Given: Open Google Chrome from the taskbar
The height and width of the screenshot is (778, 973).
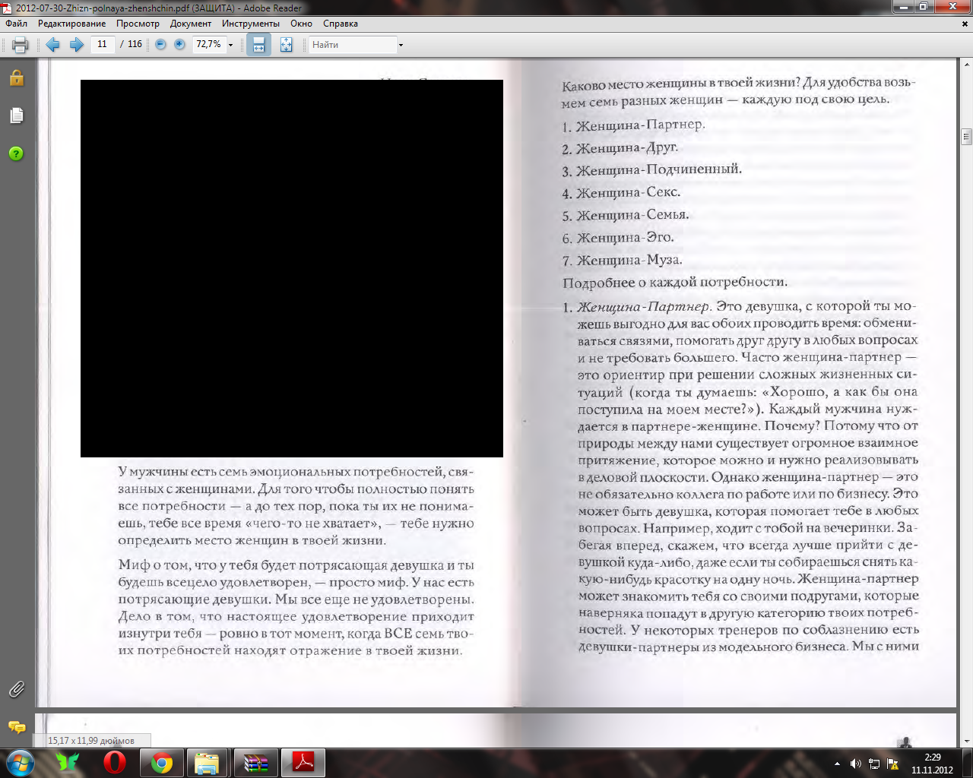Looking at the screenshot, I should tap(161, 763).
